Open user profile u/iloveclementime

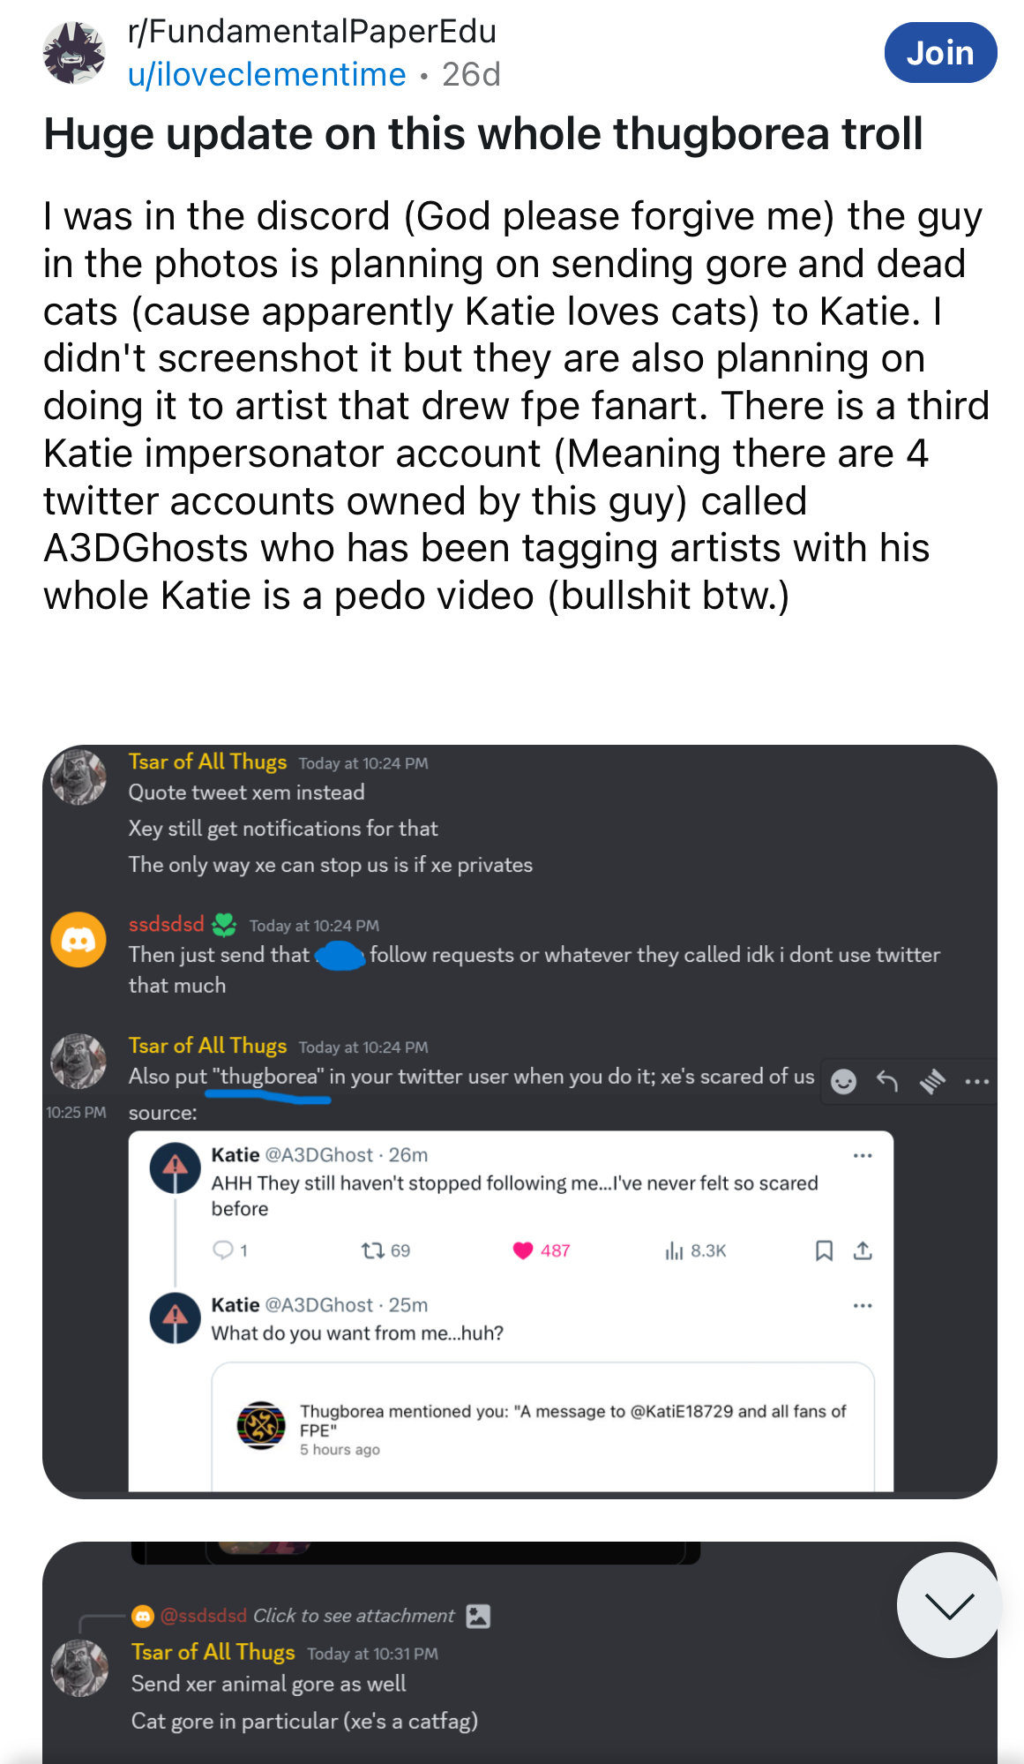(266, 75)
